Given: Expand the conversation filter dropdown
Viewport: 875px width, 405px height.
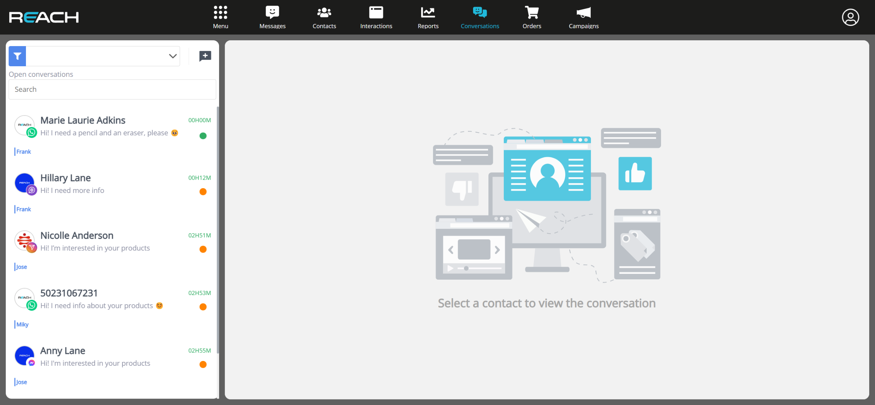Looking at the screenshot, I should [x=173, y=56].
